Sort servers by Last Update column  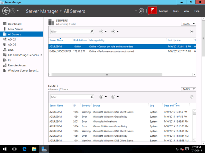pyautogui.click(x=174, y=40)
